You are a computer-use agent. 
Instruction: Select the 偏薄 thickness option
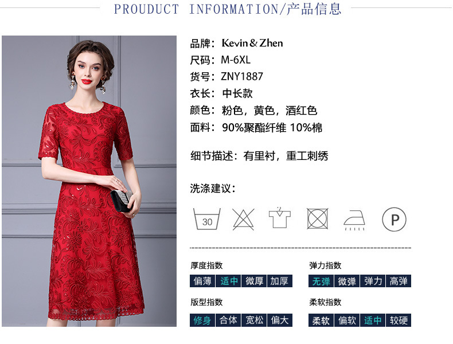202,281
